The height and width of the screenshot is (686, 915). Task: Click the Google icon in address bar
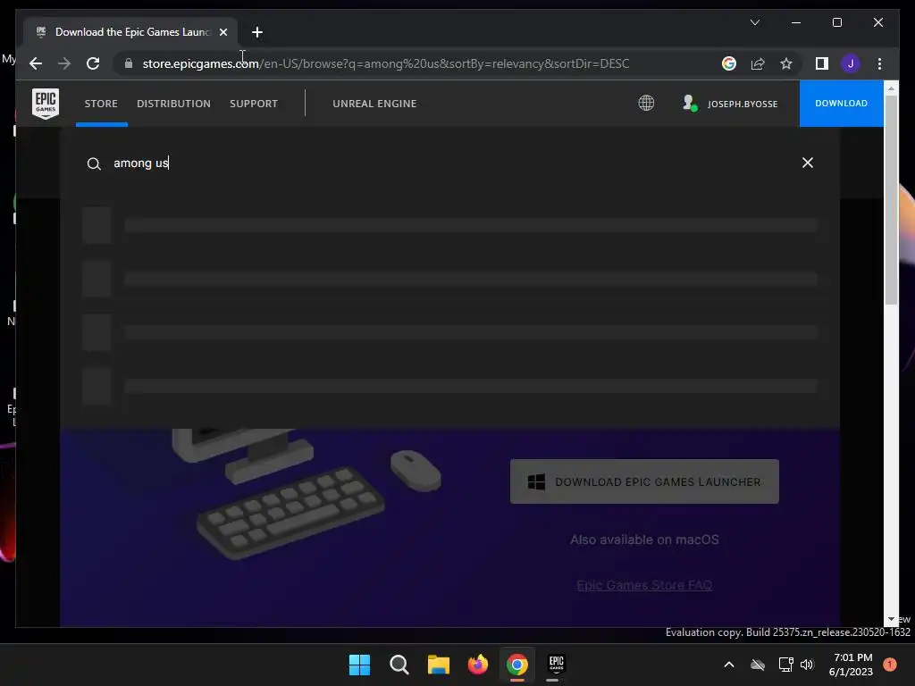729,63
